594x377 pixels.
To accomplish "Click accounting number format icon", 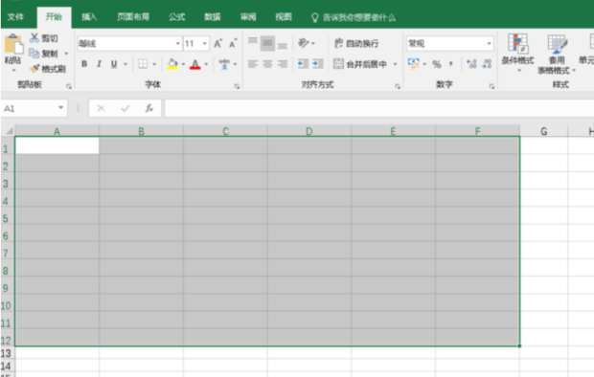I will (x=413, y=63).
